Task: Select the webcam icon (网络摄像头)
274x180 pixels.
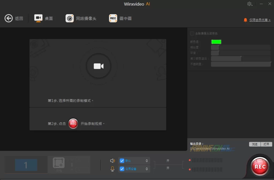Action: point(70,18)
